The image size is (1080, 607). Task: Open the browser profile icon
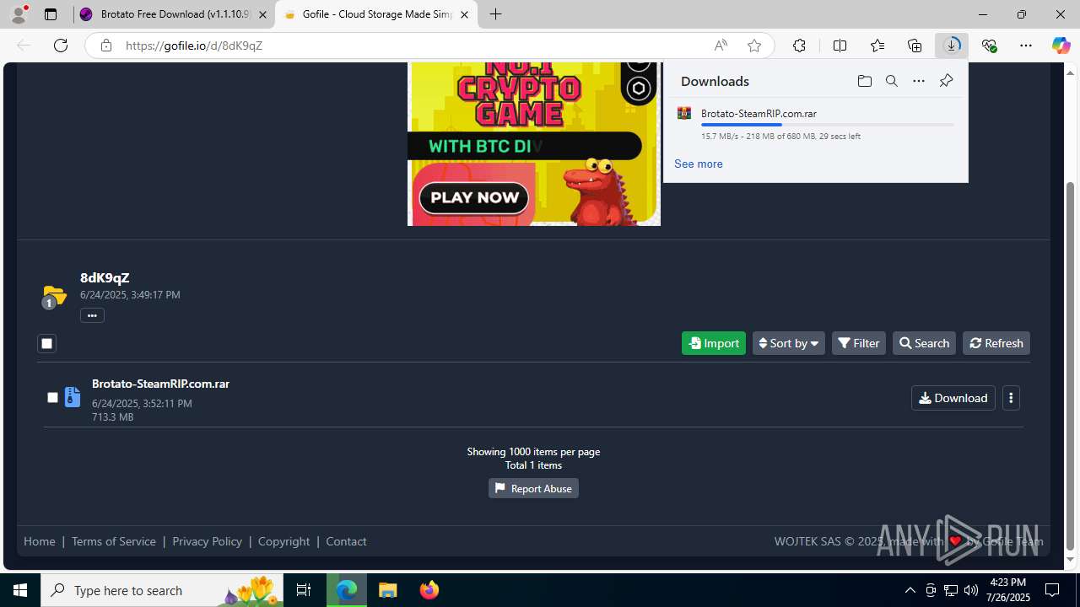tap(19, 14)
